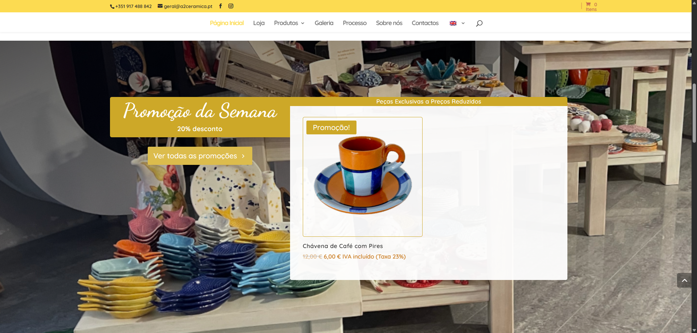Screen dimensions: 697x333
Task: Open the Página Inicial menu item
Action: pos(227,23)
